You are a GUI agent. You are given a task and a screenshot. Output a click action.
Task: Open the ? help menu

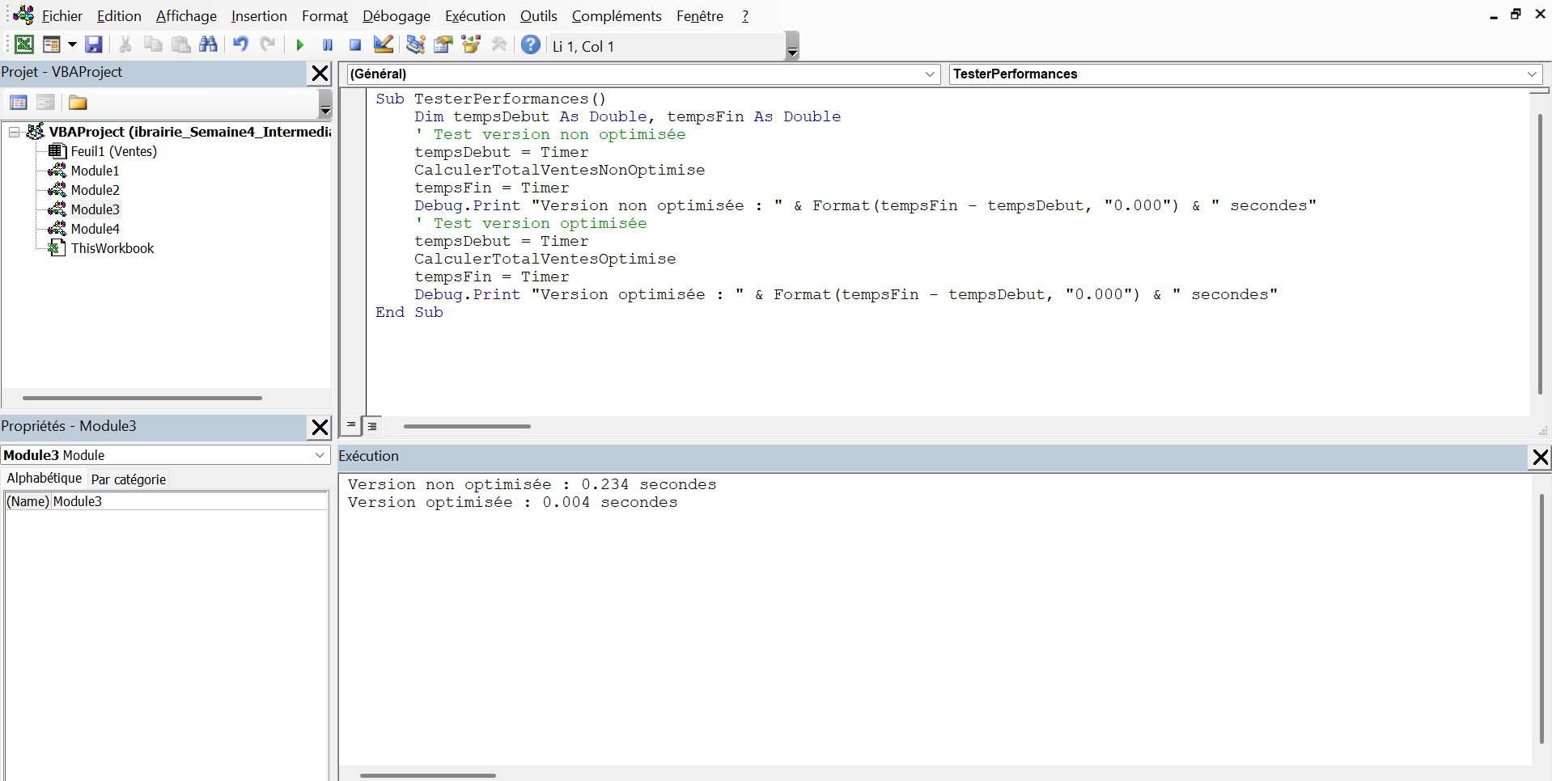point(745,16)
